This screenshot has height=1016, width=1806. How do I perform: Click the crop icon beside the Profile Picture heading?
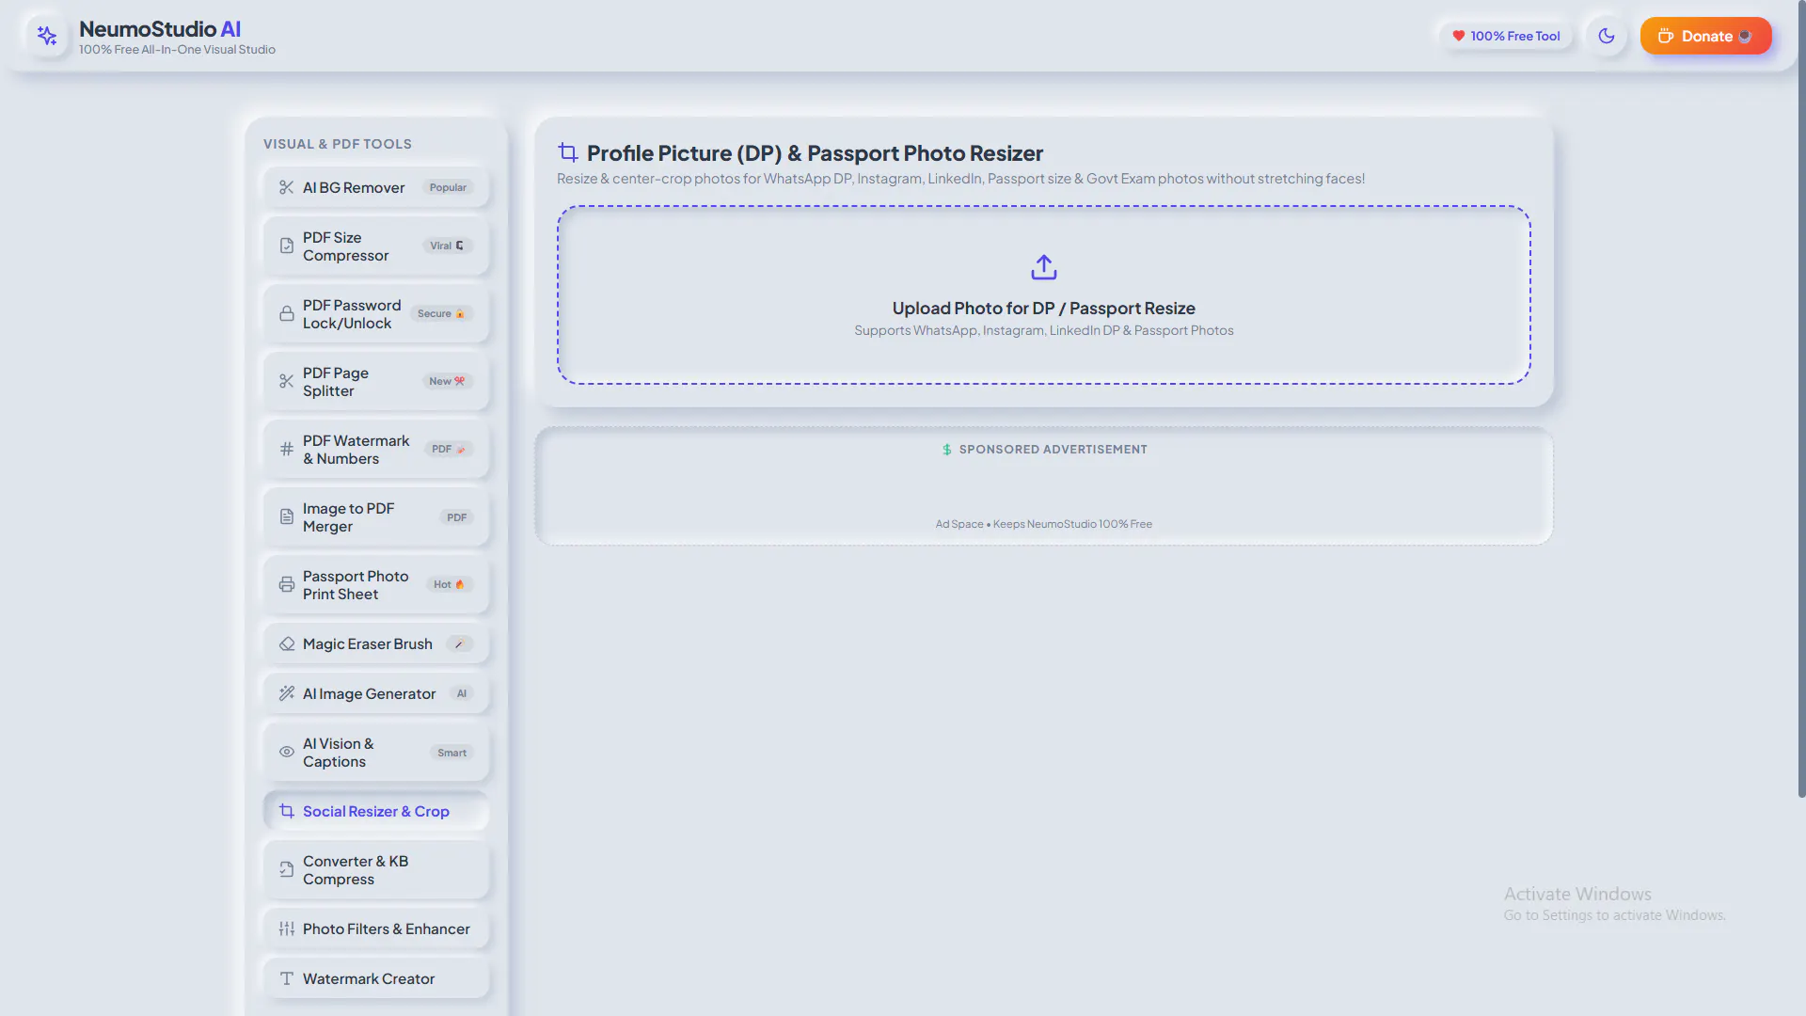coord(567,152)
